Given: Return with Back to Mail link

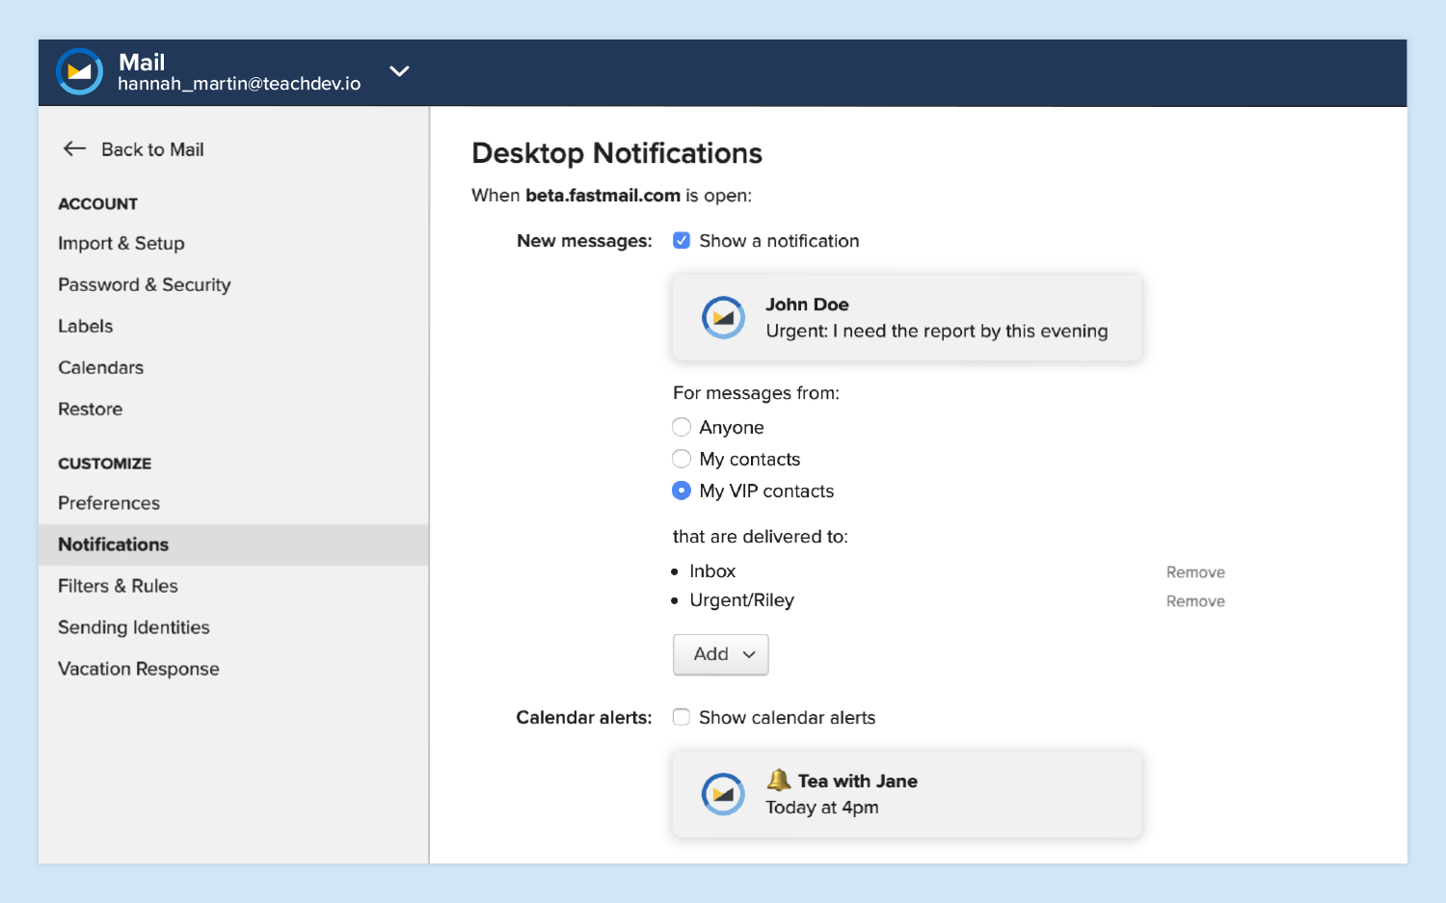Looking at the screenshot, I should click(x=152, y=149).
